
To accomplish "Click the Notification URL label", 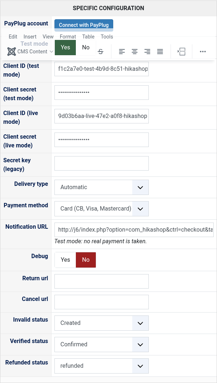I will tap(26, 227).
